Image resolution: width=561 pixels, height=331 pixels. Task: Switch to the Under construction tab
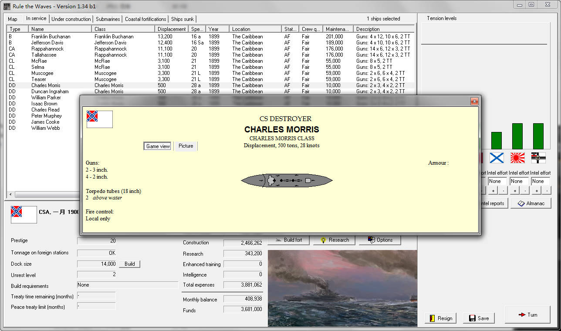[x=71, y=19]
